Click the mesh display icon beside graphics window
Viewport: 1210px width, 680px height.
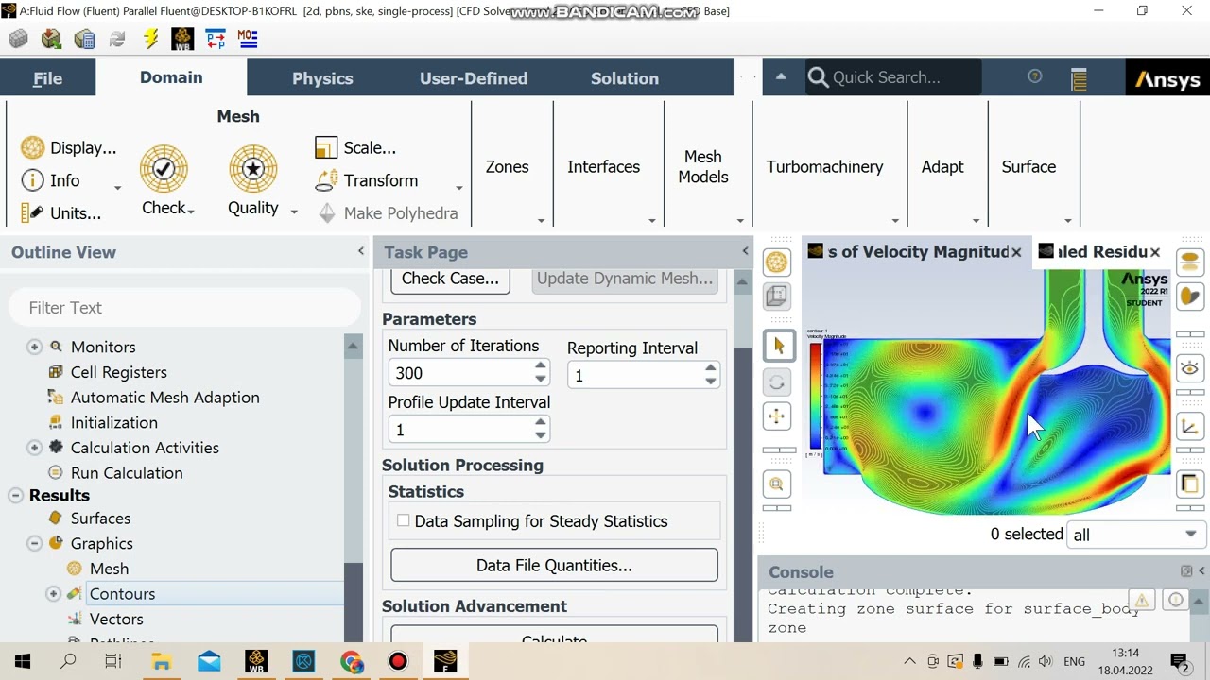pyautogui.click(x=777, y=262)
